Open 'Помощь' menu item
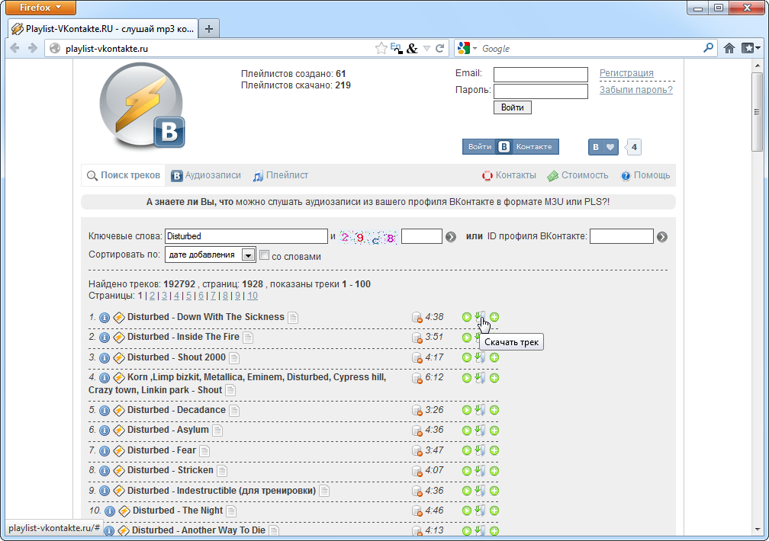Viewport: 769px width, 541px height. coord(645,175)
